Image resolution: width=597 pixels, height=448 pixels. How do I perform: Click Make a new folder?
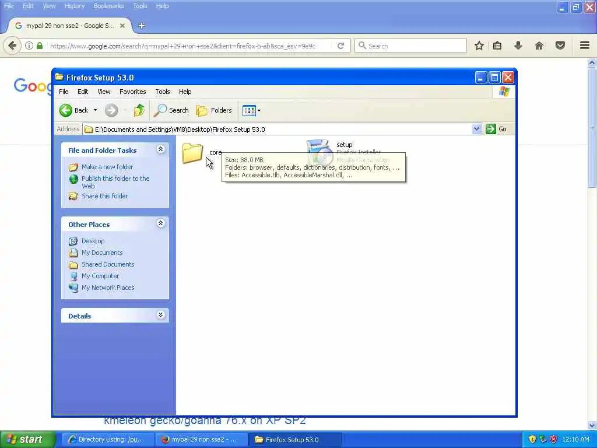[x=107, y=167]
